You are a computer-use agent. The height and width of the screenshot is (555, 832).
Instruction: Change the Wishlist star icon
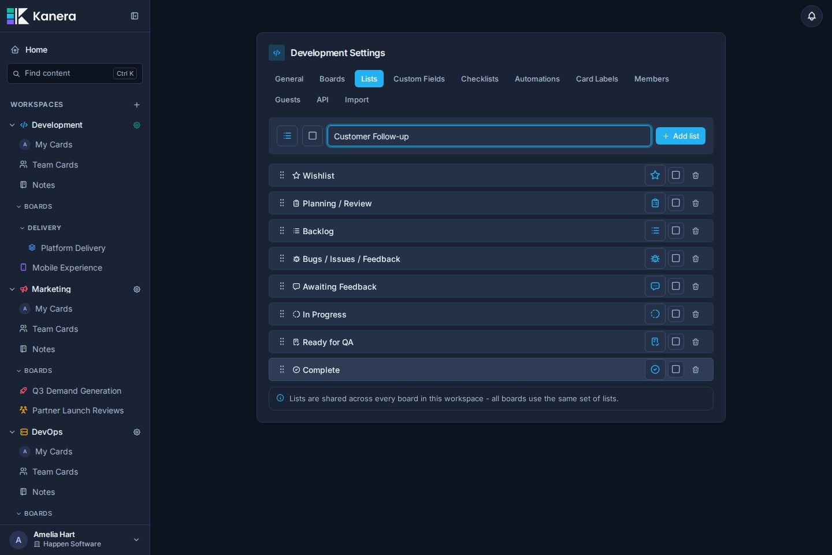click(x=655, y=175)
